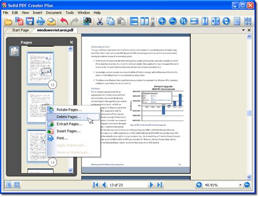Click the red Undo arrow

click(x=64, y=21)
